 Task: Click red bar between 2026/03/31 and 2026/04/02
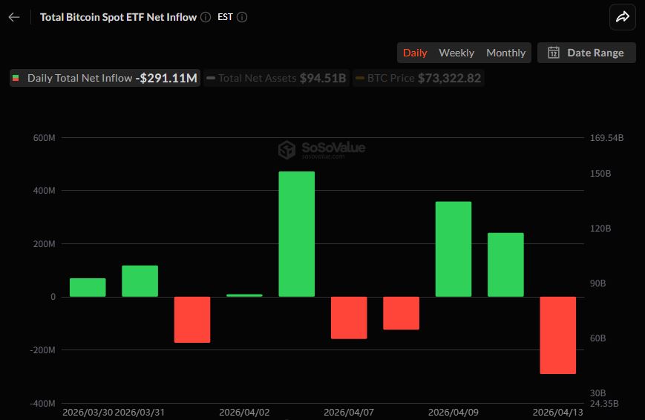coord(192,319)
